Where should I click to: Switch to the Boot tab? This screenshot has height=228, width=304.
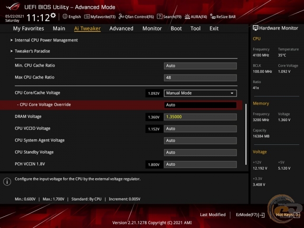point(176,28)
